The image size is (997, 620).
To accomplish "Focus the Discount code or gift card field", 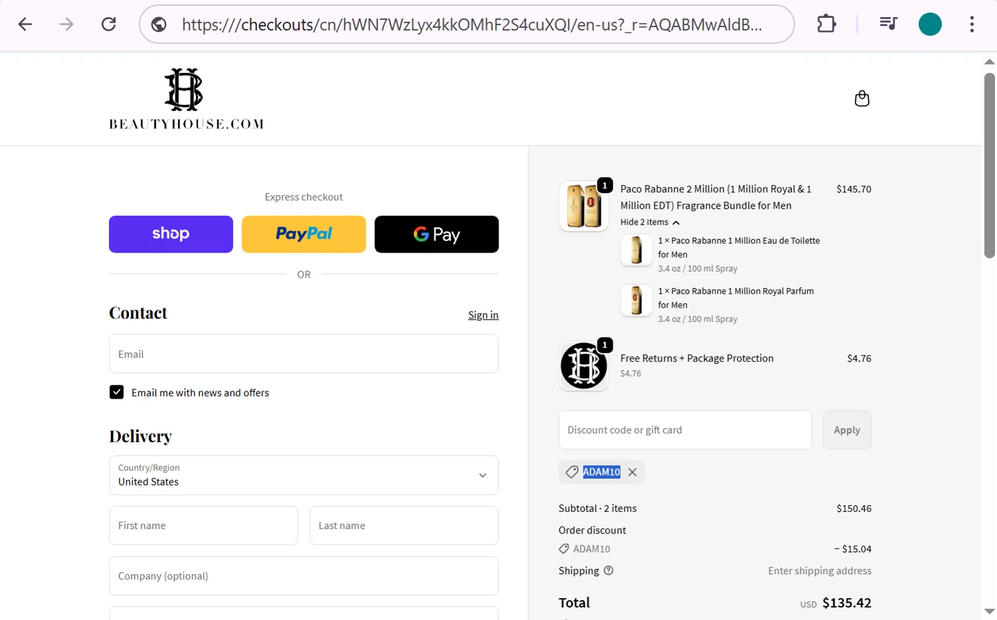I will (x=685, y=430).
